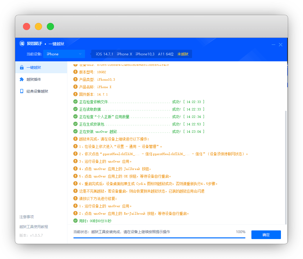Click the 未越狱 status label
Screen dimensions: 303x259
pyautogui.click(x=183, y=54)
